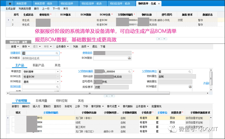Image resolution: width=225 pixels, height=139 pixels.
Task: Tick the checkbox on first child item row
Action: click(x=13, y=118)
